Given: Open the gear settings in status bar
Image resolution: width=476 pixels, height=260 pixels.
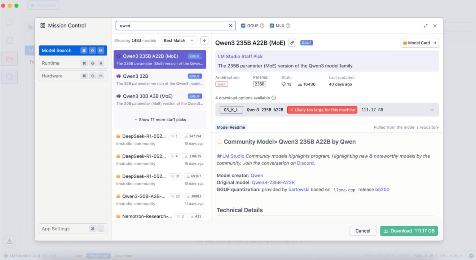Looking at the screenshot, I should 471,256.
